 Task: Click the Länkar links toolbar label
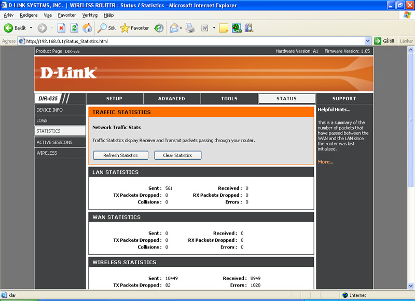406,41
